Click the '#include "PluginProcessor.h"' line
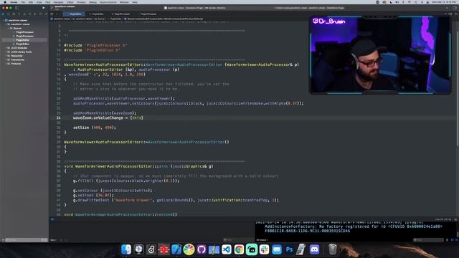This screenshot has height=258, width=459. point(95,45)
